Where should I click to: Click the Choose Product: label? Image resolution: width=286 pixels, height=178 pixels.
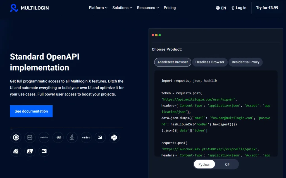coord(167,49)
